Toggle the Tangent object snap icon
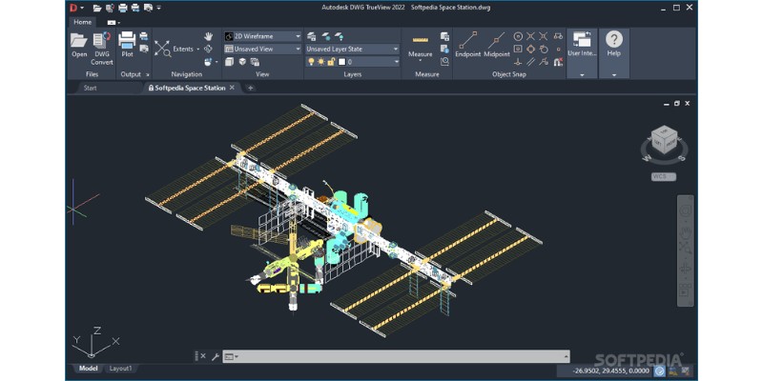The image size is (763, 381). pyautogui.click(x=544, y=50)
